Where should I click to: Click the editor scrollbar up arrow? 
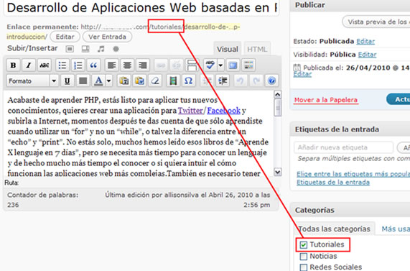(277, 94)
